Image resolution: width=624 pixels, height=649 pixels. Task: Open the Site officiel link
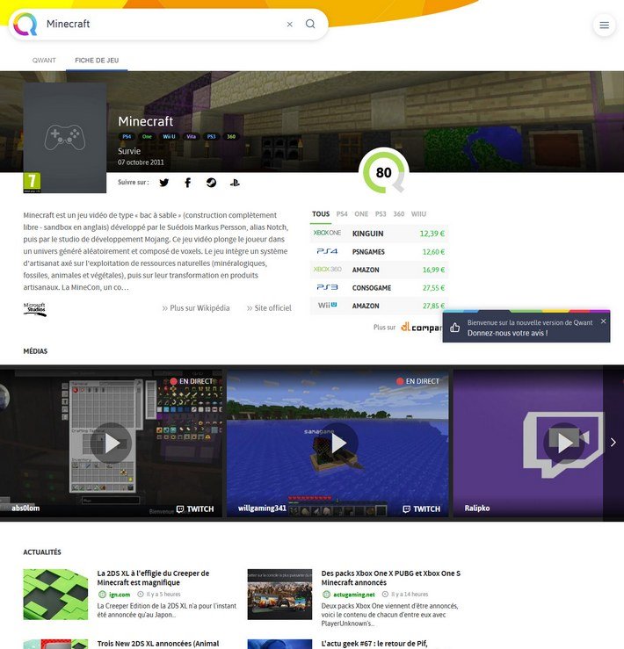coord(269,308)
